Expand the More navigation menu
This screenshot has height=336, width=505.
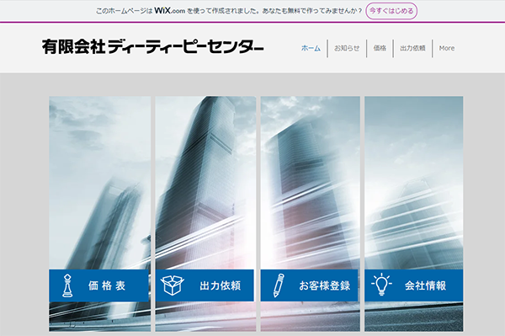447,48
